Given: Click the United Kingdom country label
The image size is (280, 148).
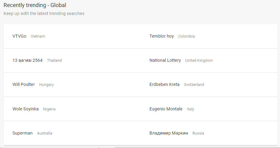Looking at the screenshot, I should (199, 61).
